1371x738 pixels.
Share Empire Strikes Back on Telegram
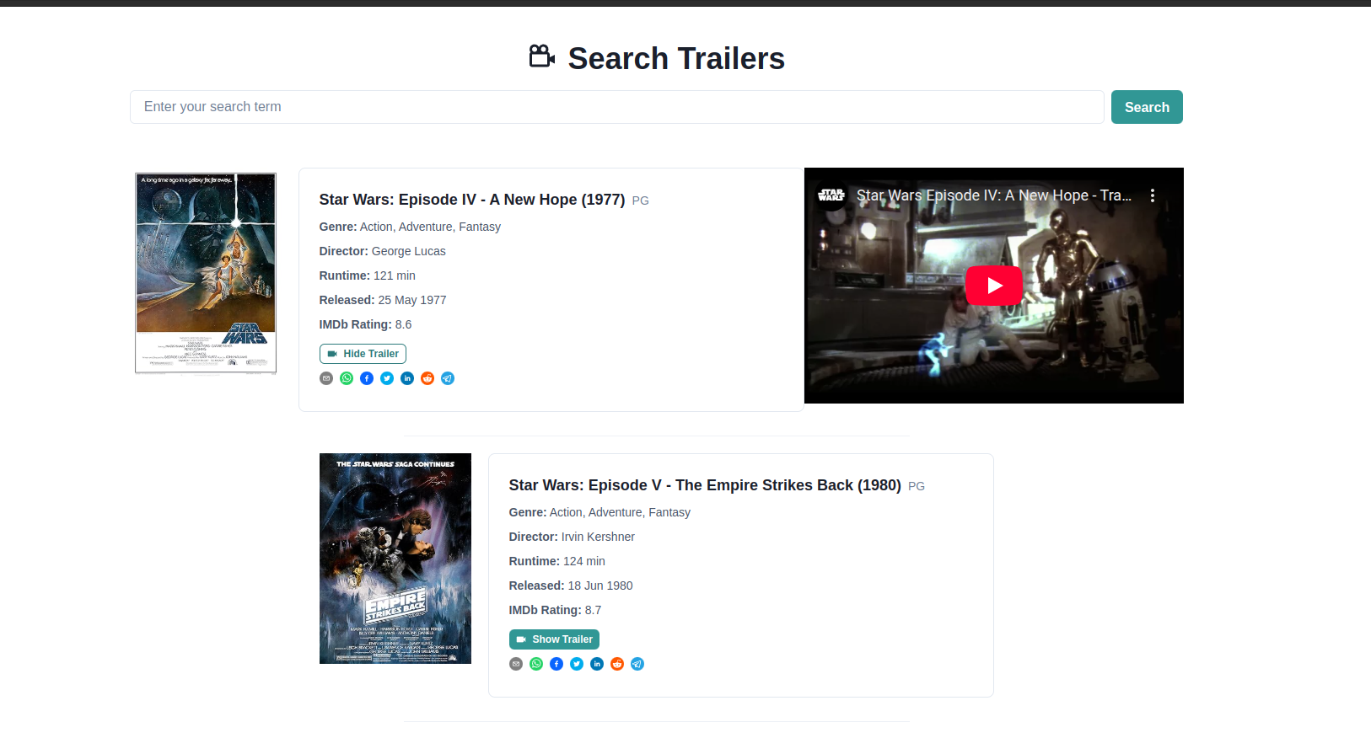(637, 664)
